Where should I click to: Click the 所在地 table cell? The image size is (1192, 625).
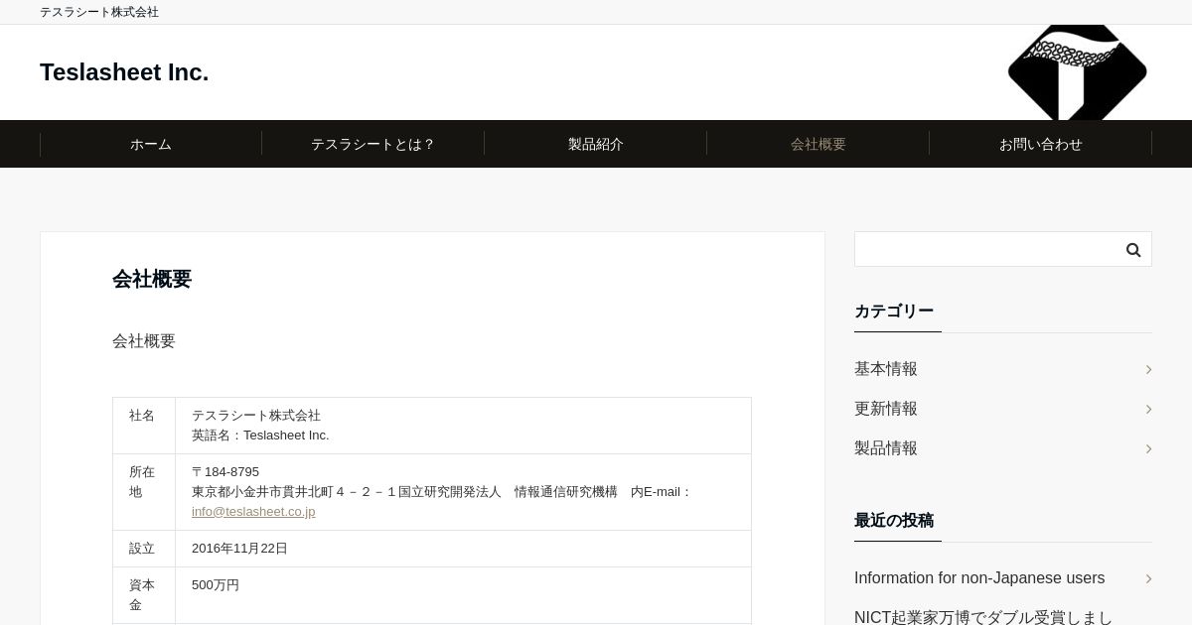[144, 492]
